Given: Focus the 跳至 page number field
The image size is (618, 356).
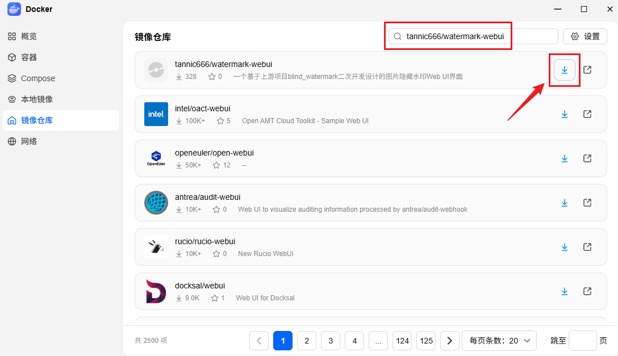Looking at the screenshot, I should point(583,341).
